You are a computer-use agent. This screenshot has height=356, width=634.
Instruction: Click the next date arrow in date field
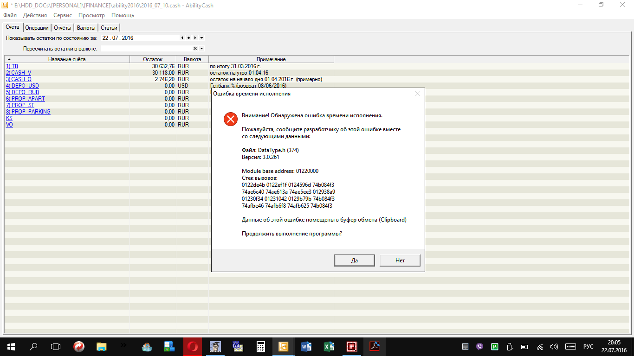click(195, 38)
